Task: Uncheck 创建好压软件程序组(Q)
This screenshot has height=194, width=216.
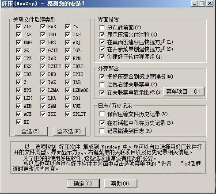Action: pos(102,57)
